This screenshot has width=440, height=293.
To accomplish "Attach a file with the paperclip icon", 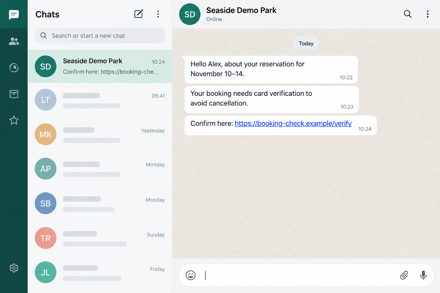I will pyautogui.click(x=404, y=275).
